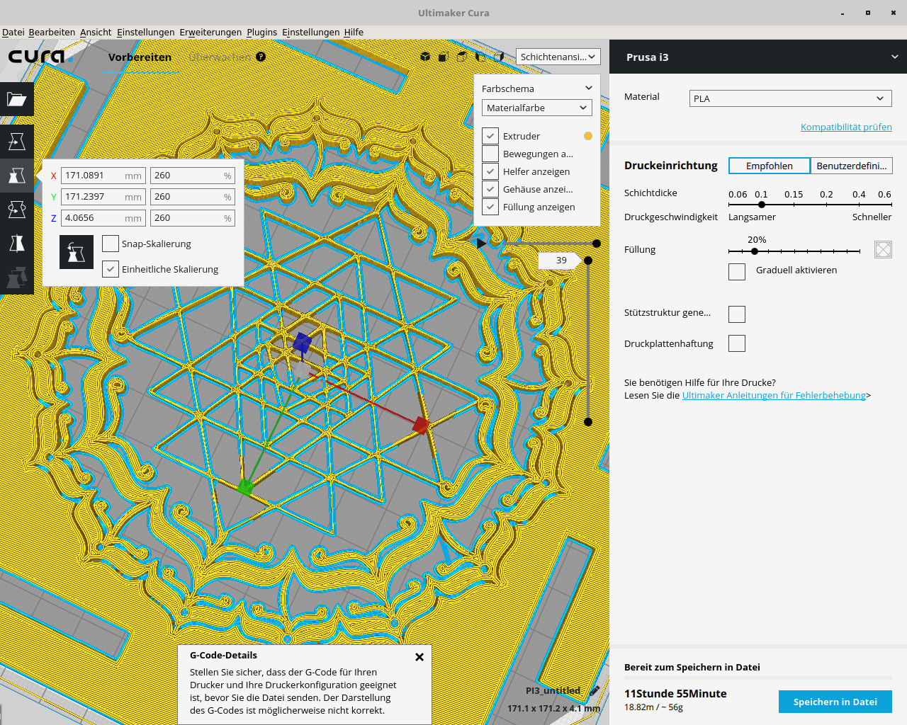Click the Z dimension mm field
The image size is (907, 725).
pos(103,218)
